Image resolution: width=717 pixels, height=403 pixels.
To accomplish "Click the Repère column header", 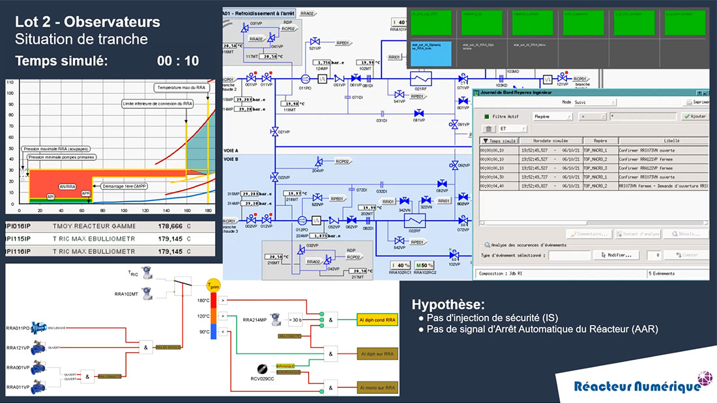I will point(600,141).
